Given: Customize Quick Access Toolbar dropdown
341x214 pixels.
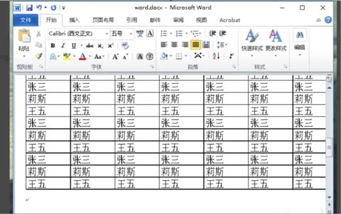Looking at the screenshot, I should click(64, 8).
